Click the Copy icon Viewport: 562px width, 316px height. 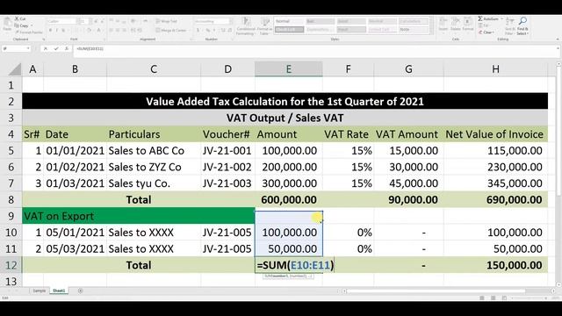(x=17, y=25)
